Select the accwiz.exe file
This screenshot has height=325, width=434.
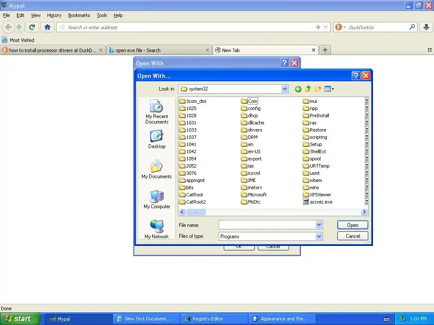(318, 202)
